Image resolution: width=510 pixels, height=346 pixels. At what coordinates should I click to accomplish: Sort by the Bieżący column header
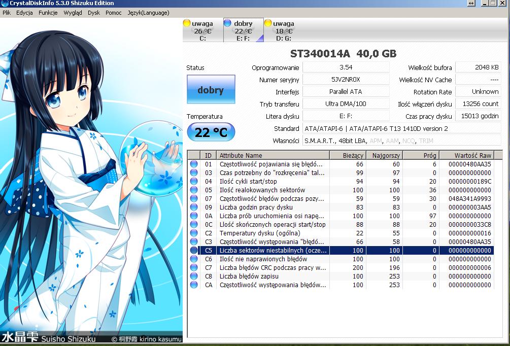(348, 155)
